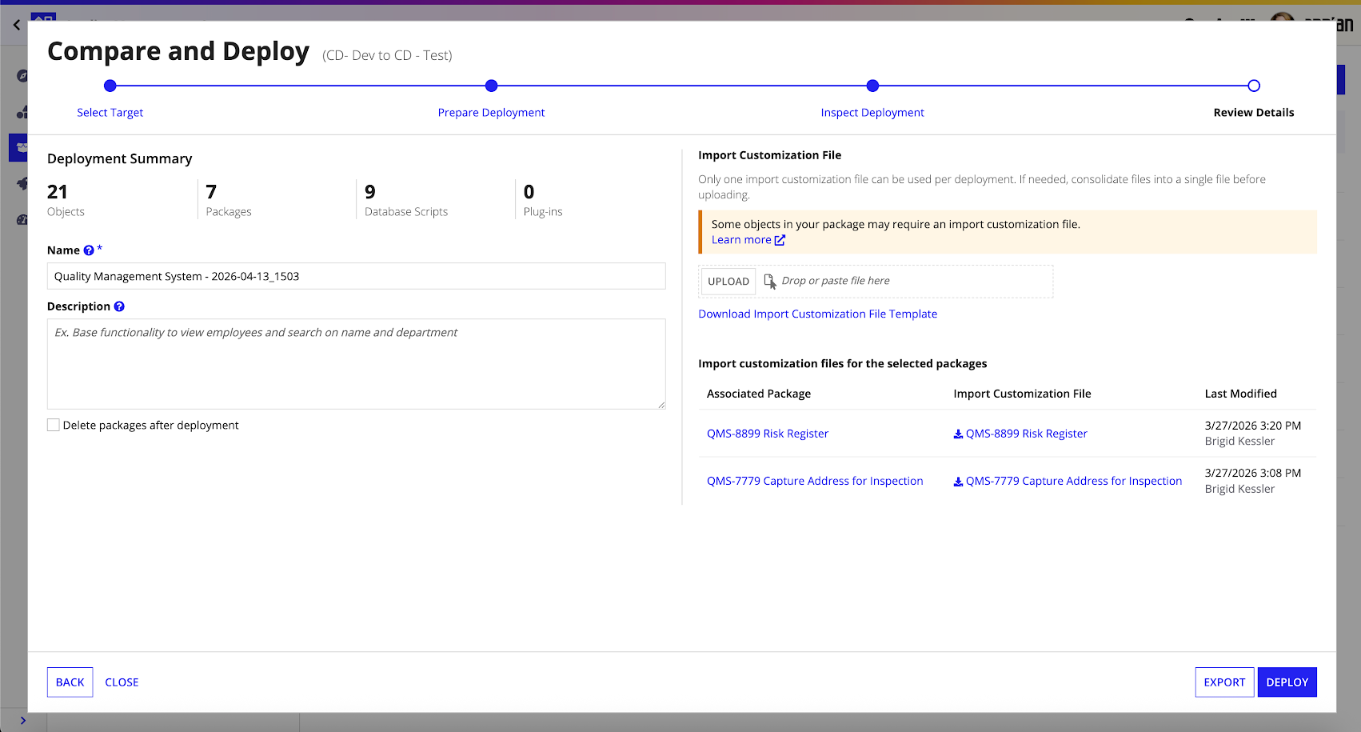This screenshot has width=1361, height=732.
Task: Click the drop file icon in upload area
Action: point(770,281)
